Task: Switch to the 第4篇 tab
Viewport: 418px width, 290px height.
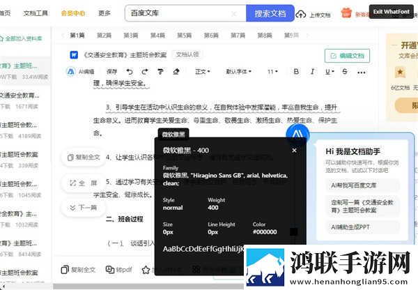Action: [x=157, y=36]
